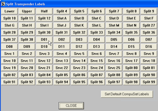Click the D01 label button
Viewport: 158px width, 111px height.
click(x=44, y=39)
